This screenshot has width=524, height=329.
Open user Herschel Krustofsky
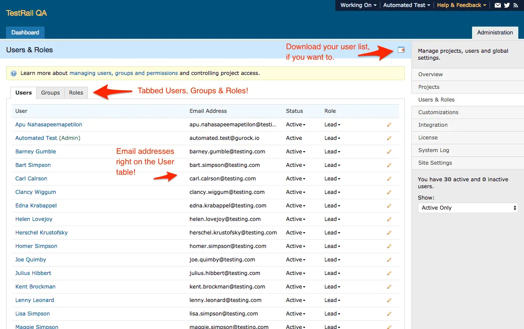click(41, 233)
